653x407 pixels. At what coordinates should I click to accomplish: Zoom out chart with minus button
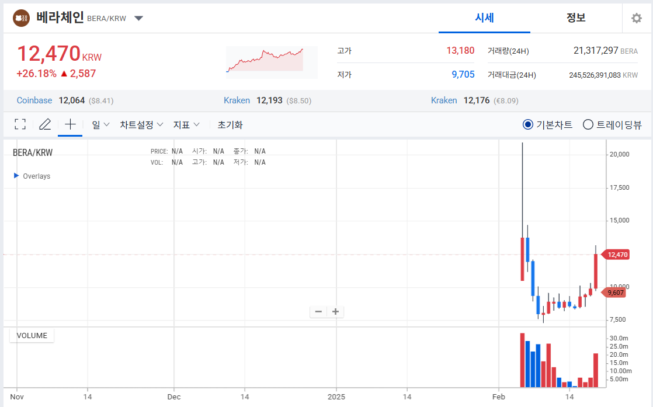[x=318, y=311]
